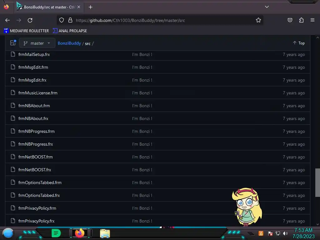Image resolution: width=320 pixels, height=240 pixels.
Task: Click file icon beside frmNetBOOST.frm
Action: [13, 157]
